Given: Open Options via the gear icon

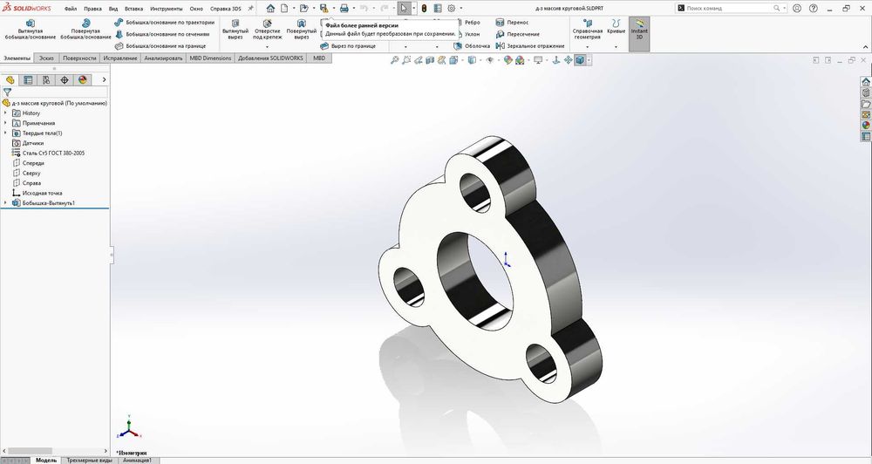Looking at the screenshot, I should [451, 9].
